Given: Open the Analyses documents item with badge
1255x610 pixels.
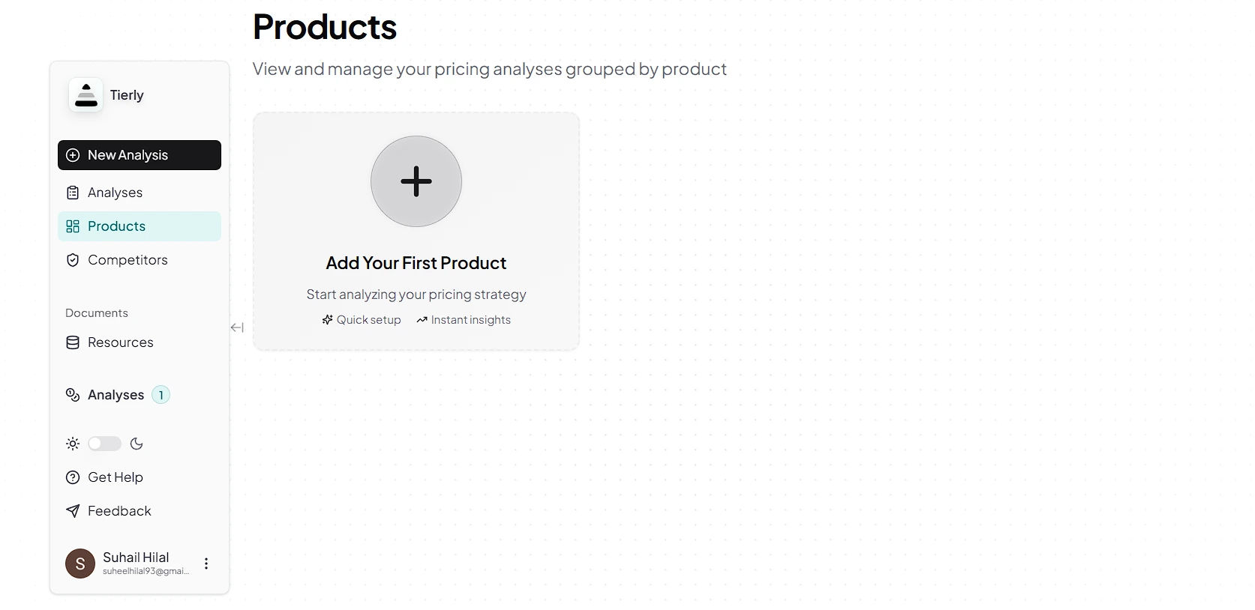Looking at the screenshot, I should point(116,395).
